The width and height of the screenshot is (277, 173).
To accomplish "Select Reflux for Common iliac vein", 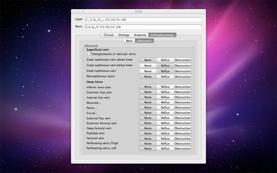I will coord(165,92).
